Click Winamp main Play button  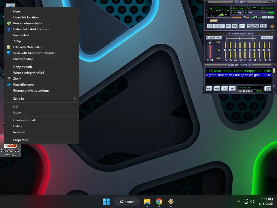coord(216,26)
